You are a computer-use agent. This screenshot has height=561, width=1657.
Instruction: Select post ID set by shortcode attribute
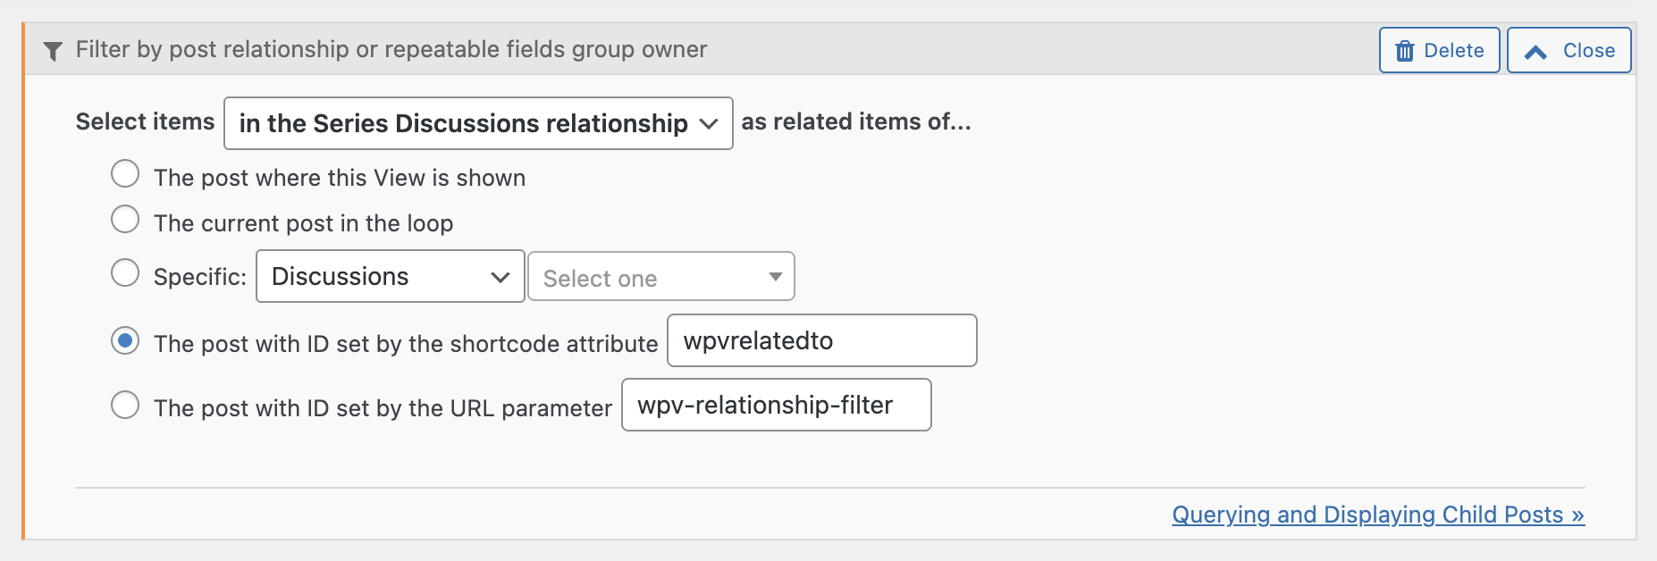click(125, 340)
